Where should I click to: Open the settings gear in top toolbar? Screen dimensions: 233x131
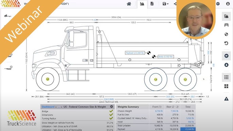[218, 4]
